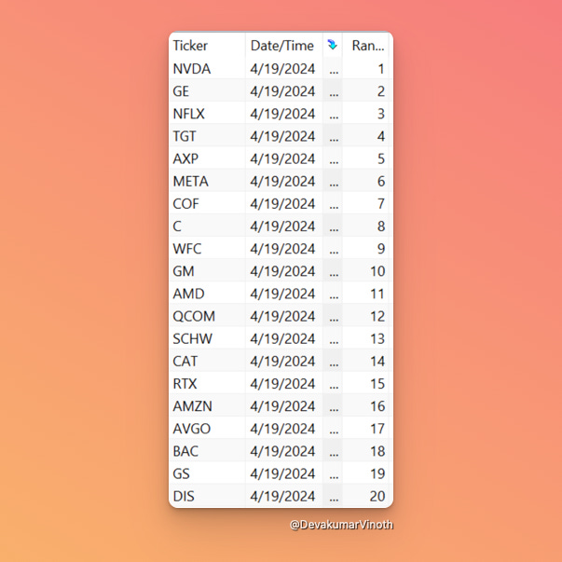This screenshot has width=562, height=562.
Task: Select the RTX ticker cell
Action: [207, 383]
